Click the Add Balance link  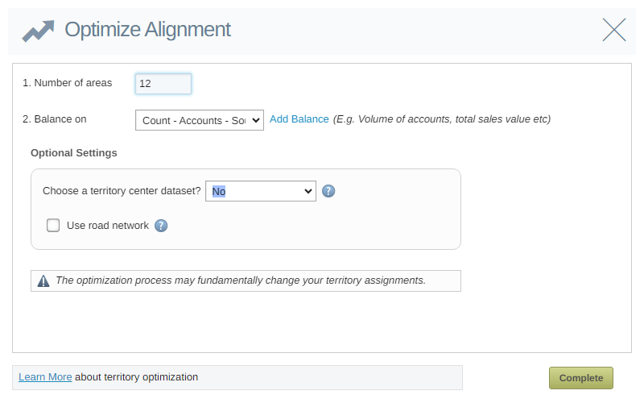299,119
